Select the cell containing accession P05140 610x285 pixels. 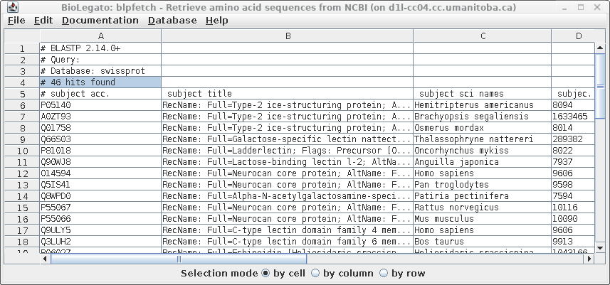[100, 105]
